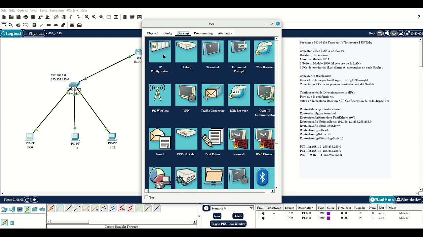Open the Tools menu
Viewport: 423px width, 237px height.
coord(43,11)
